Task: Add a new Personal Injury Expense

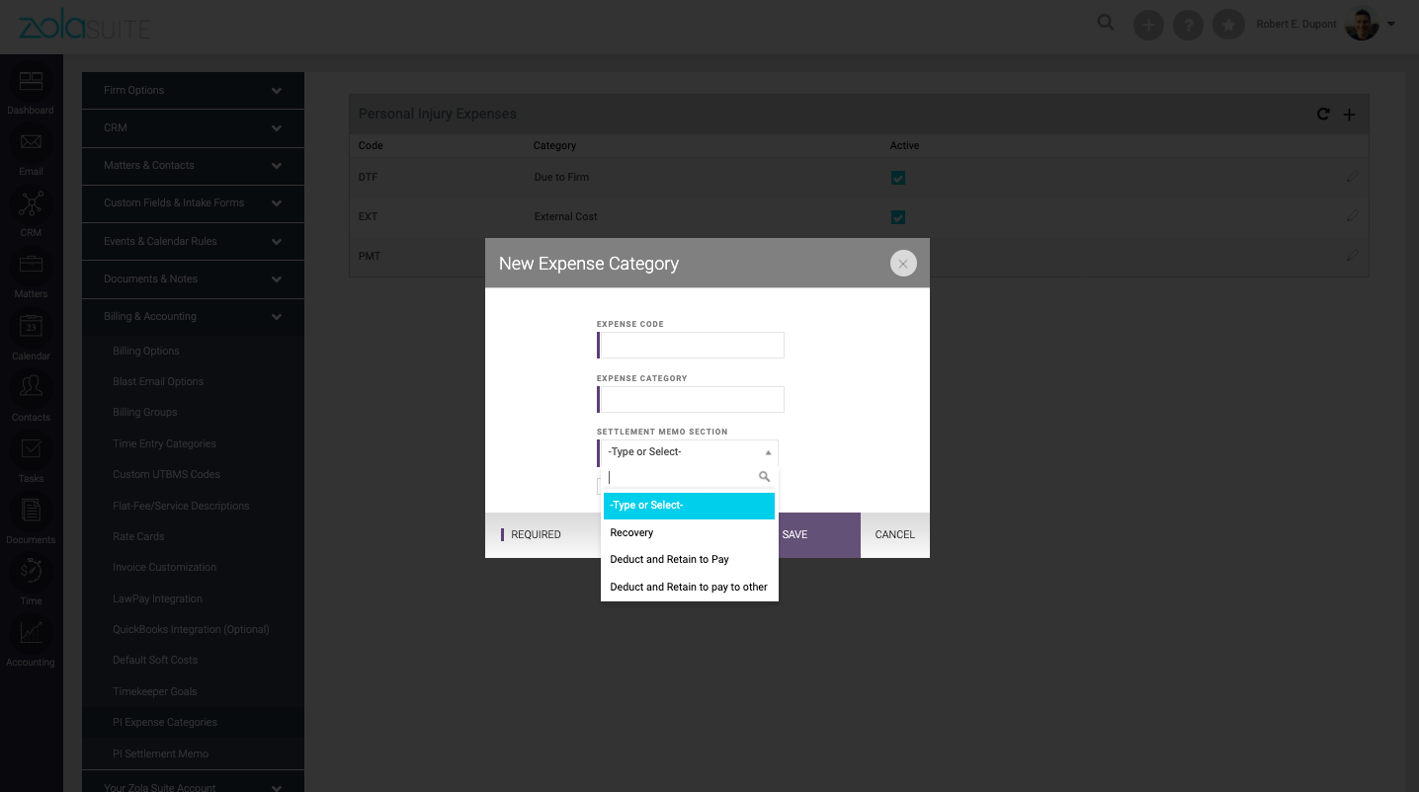Action: (1350, 115)
